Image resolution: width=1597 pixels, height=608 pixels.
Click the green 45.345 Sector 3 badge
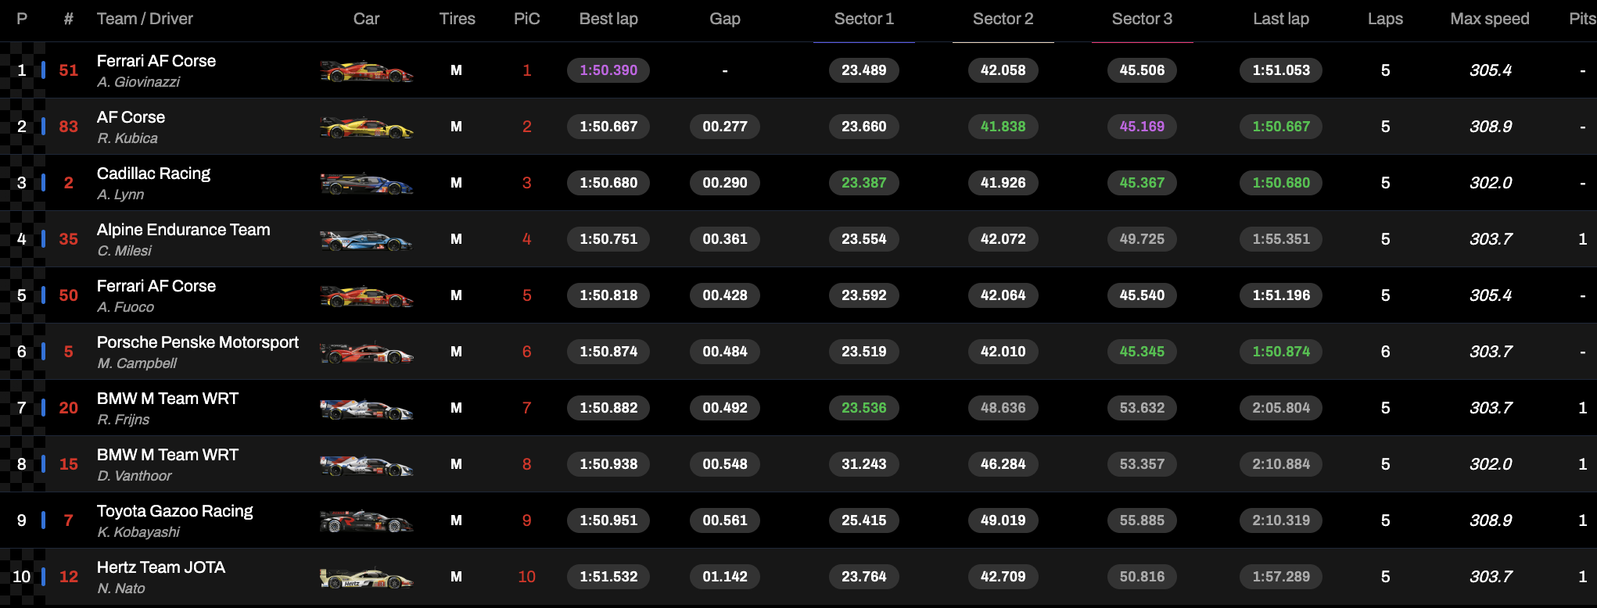point(1143,352)
